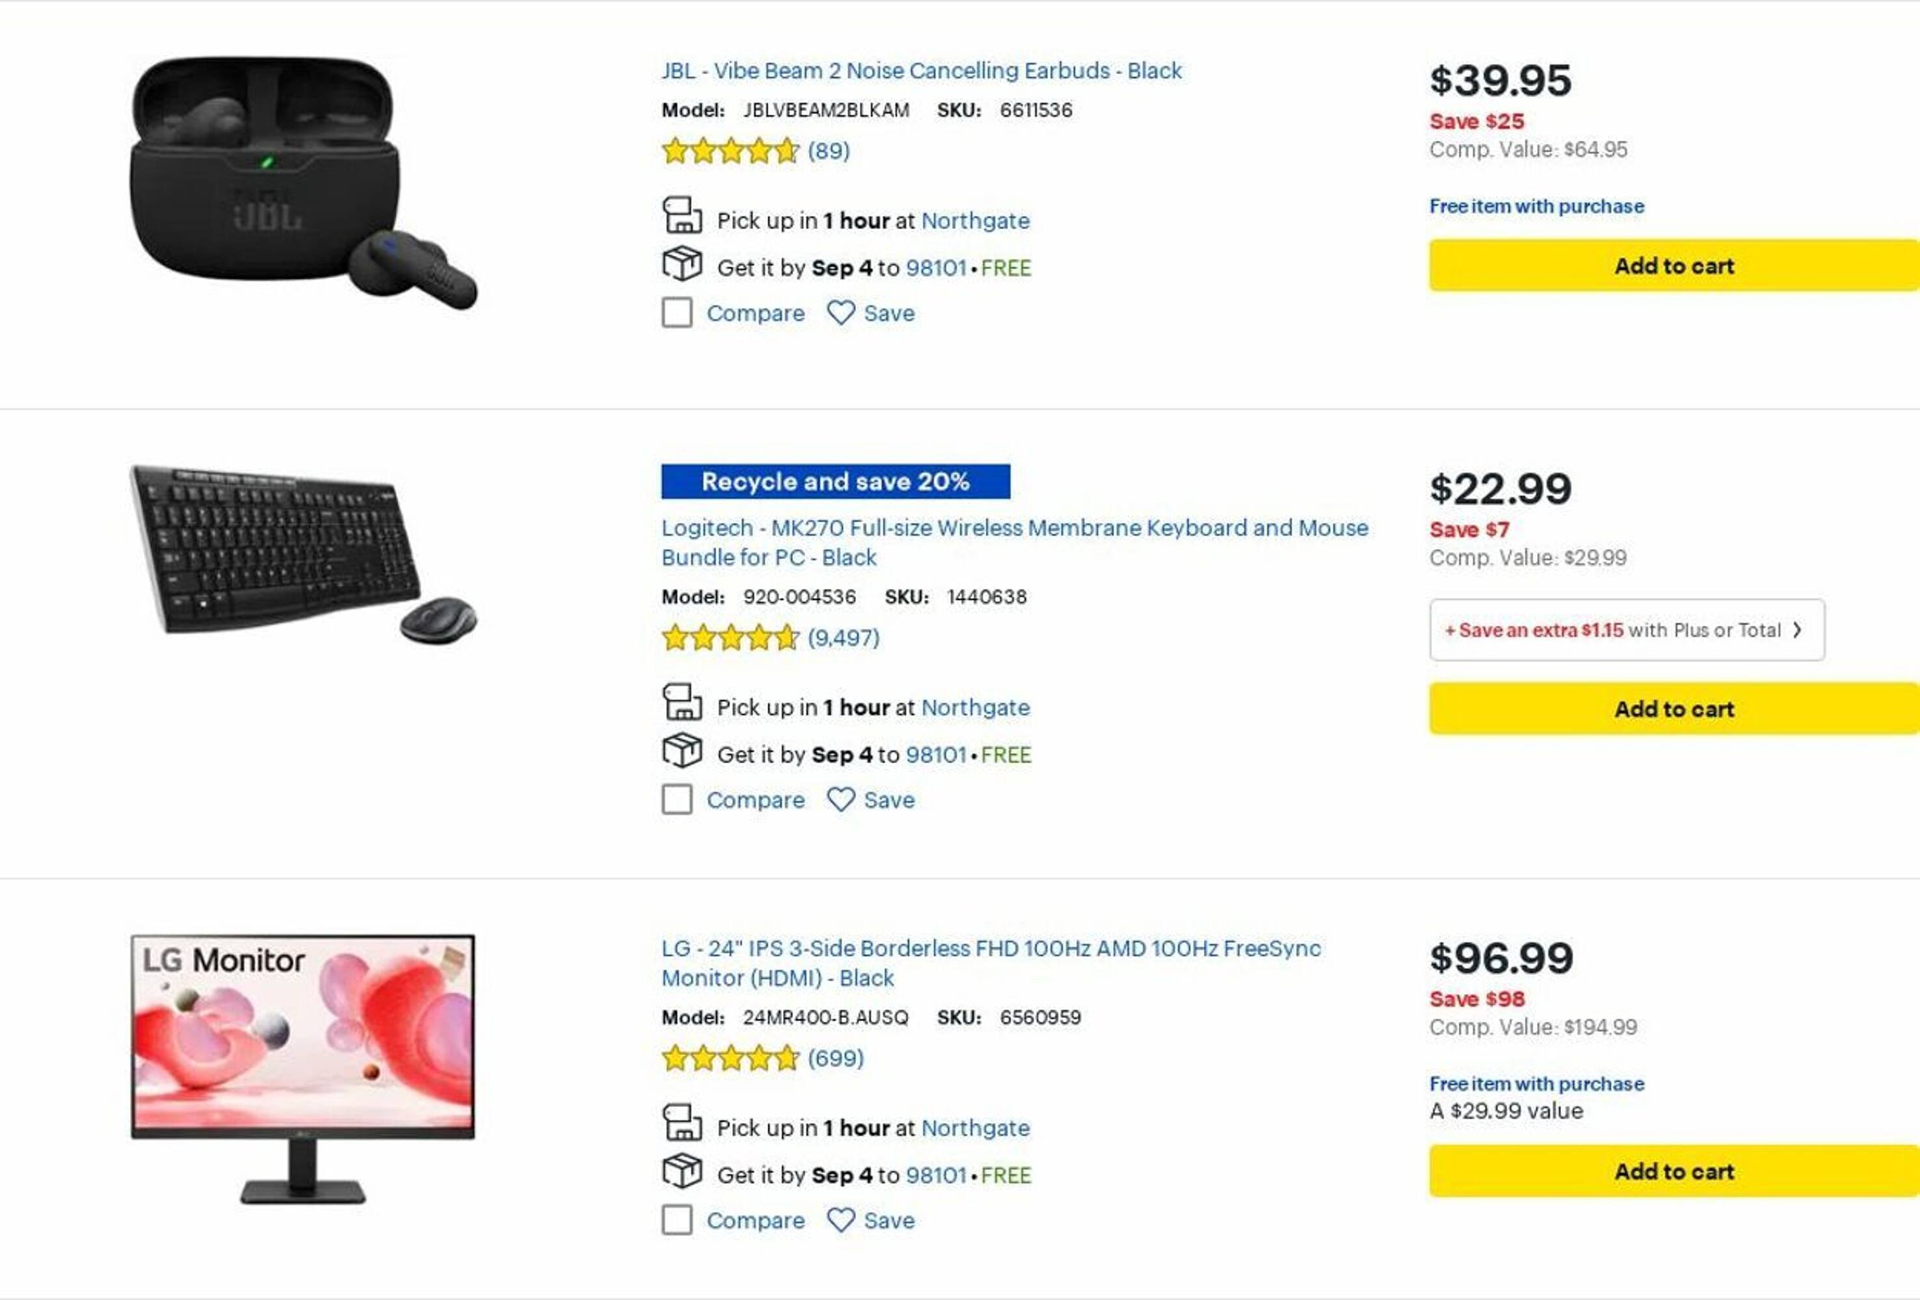Click store pickup icon on LG monitor listing
Screen dimensions: 1920x1300
click(x=682, y=1124)
